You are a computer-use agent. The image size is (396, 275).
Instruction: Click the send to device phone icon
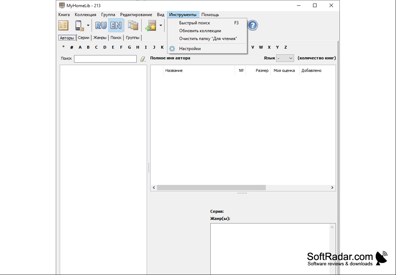click(x=79, y=25)
